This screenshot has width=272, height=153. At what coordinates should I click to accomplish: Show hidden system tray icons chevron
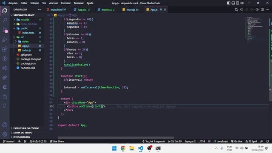point(216,148)
